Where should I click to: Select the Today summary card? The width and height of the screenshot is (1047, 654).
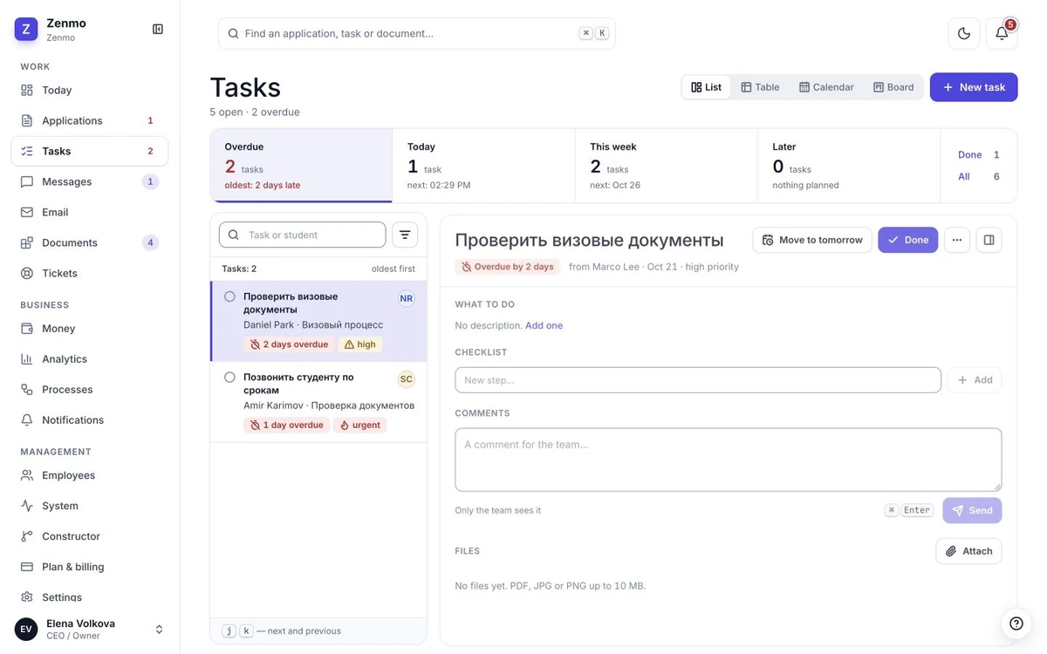point(483,166)
